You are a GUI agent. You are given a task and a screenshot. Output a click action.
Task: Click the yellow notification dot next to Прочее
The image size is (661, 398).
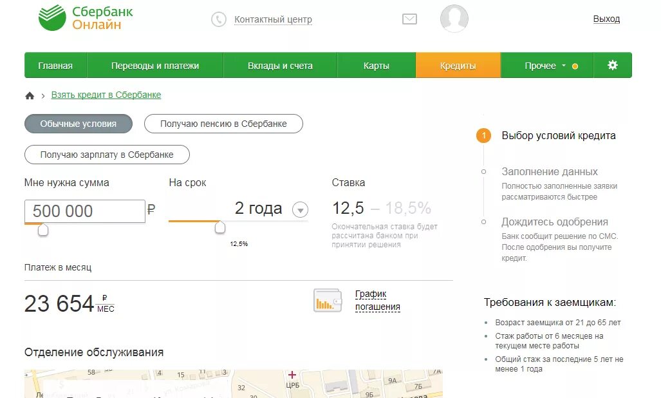[x=575, y=66]
